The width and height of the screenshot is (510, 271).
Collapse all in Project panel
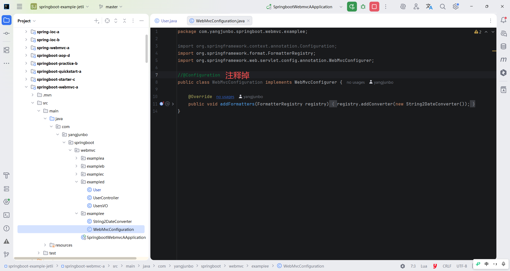[x=125, y=21]
